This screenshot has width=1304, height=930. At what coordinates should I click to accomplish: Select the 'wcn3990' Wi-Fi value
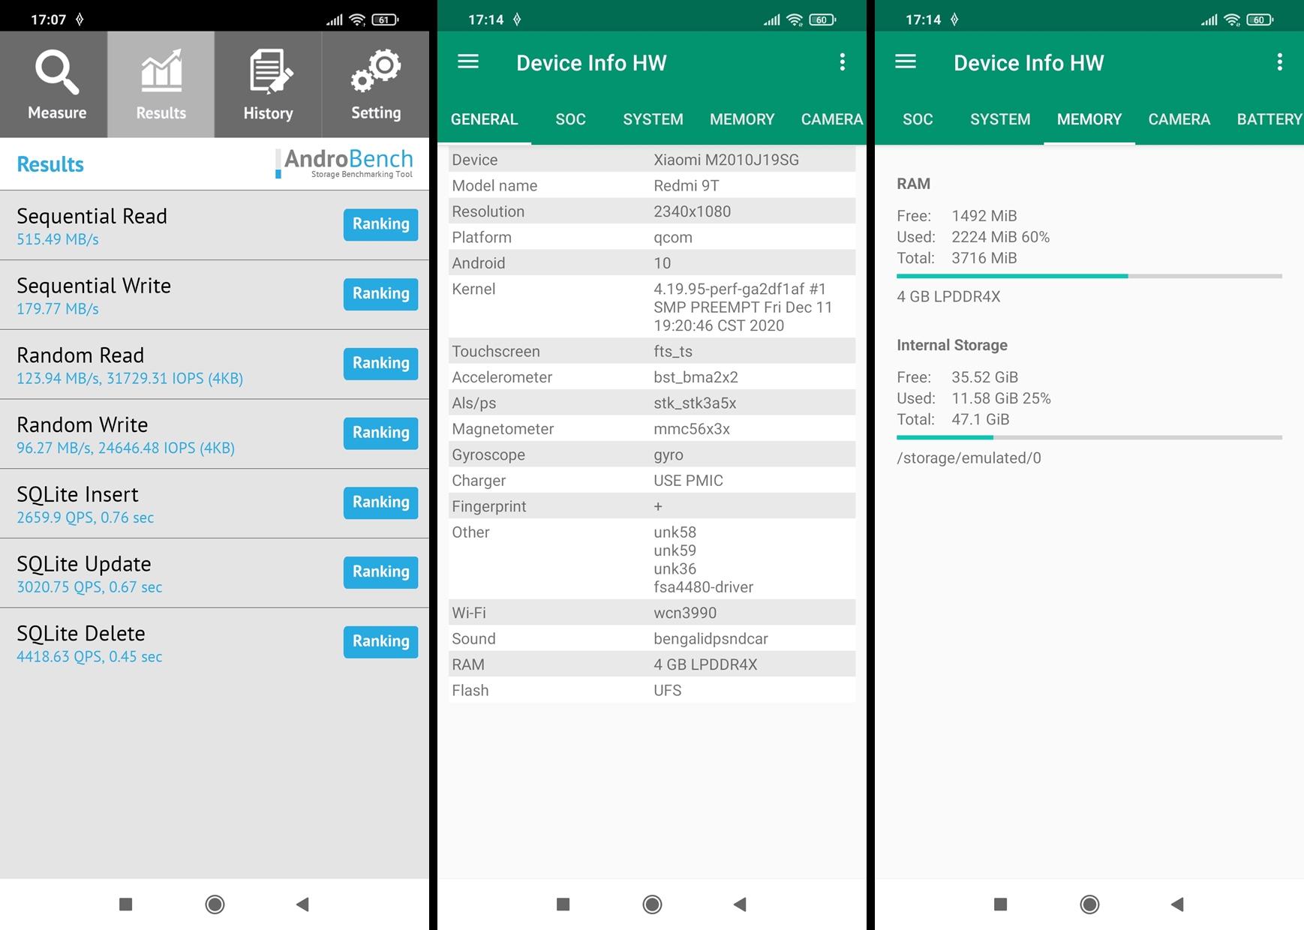[685, 613]
